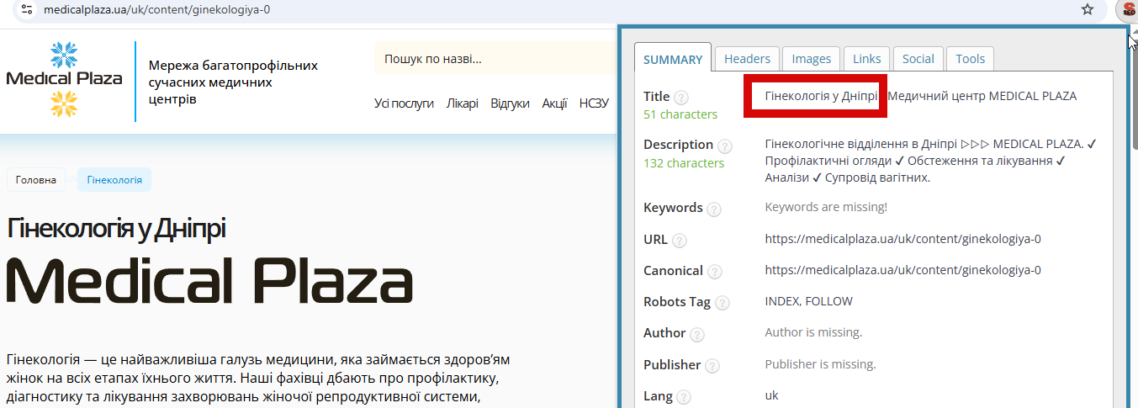
Task: Click the Гінекологія у Дніпрі page heading
Action: point(116,228)
